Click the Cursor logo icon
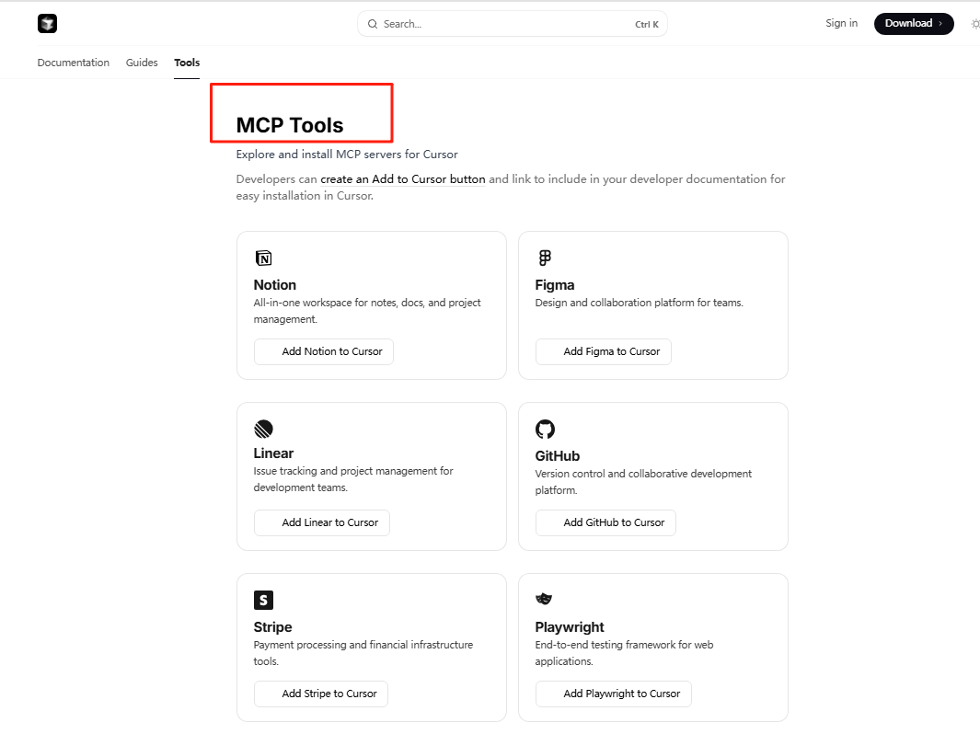980x734 pixels. 48,24
